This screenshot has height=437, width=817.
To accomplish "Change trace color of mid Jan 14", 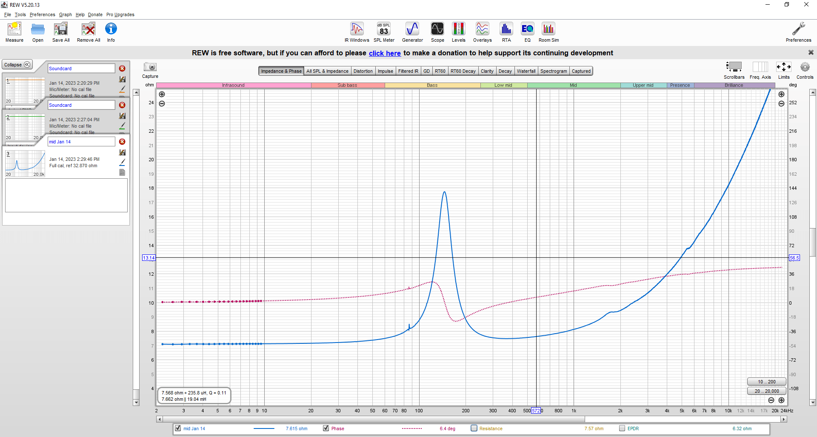I will (x=122, y=163).
